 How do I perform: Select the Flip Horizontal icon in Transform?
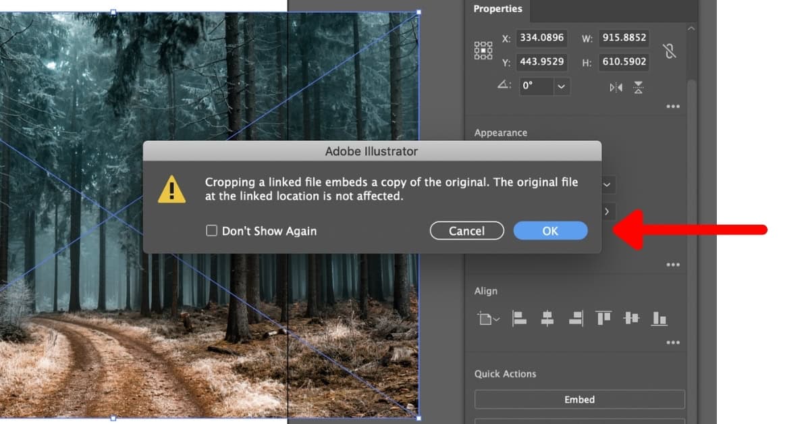[615, 87]
